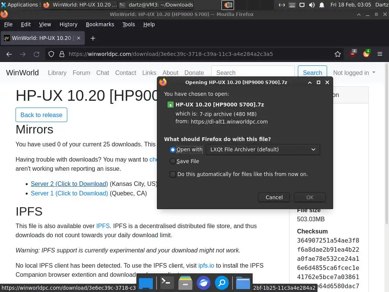Open the Tools menu
Image resolution: width=389 pixels, height=292 pixels.
pyautogui.click(x=128, y=24)
